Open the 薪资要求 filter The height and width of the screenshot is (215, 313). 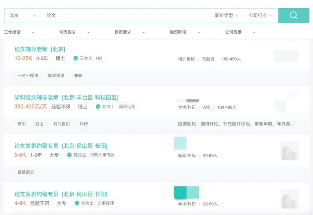tap(129, 32)
